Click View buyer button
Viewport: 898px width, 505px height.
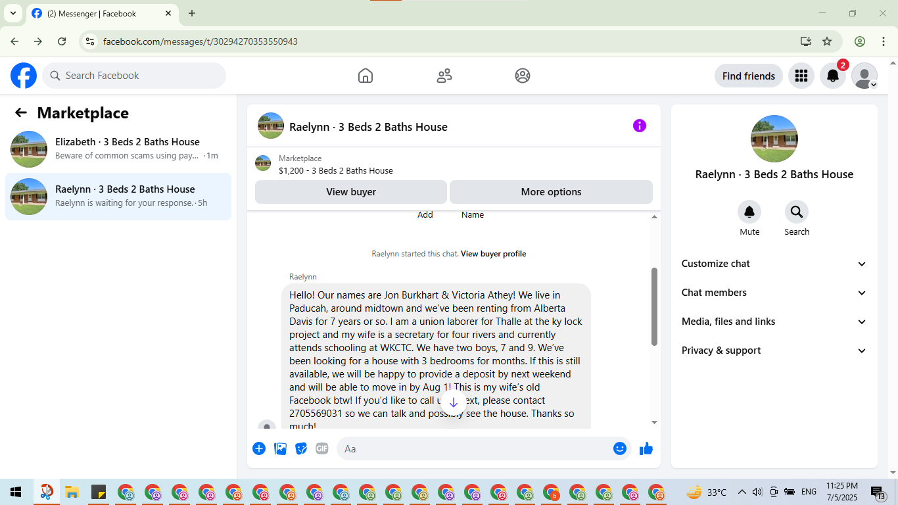(x=351, y=192)
